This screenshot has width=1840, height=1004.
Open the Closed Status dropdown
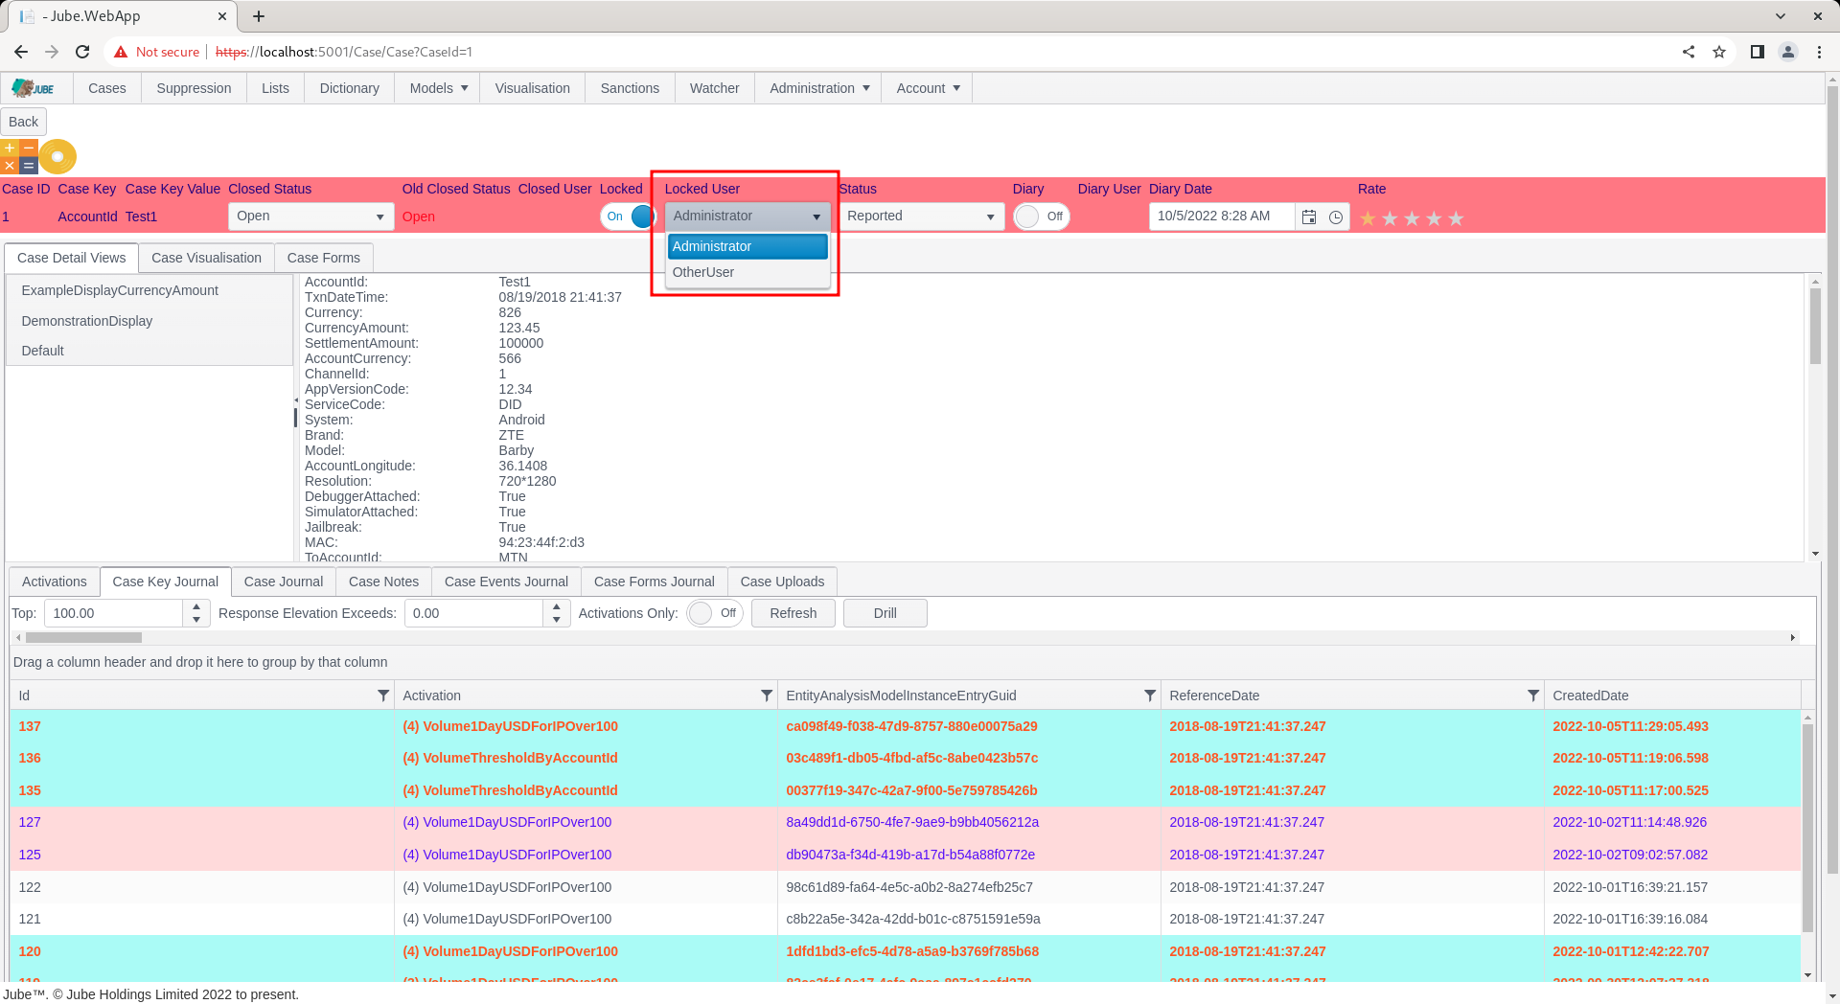coord(310,217)
